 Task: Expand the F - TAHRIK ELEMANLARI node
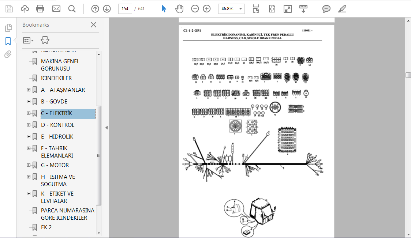click(x=29, y=148)
